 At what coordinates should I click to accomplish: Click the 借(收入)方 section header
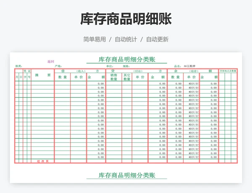(80, 71)
